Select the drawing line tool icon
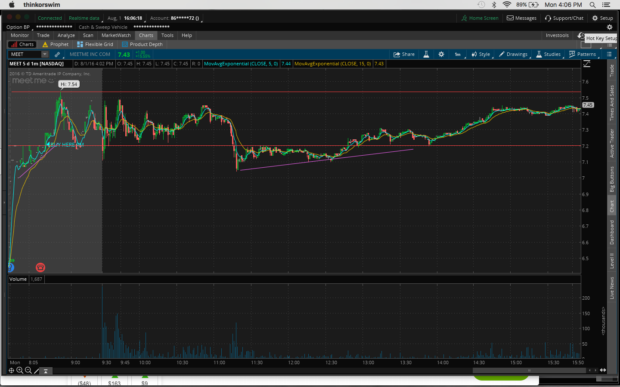 tap(37, 370)
